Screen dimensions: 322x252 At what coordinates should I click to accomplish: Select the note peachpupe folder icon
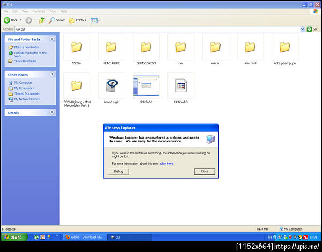(x=285, y=47)
